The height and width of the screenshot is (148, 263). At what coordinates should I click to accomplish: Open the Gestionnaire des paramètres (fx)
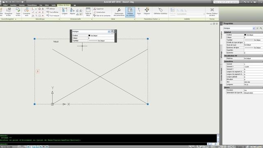pyautogui.click(x=119, y=12)
